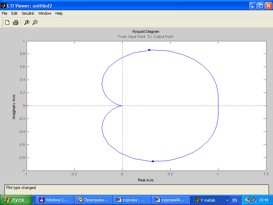Select the Zoom Out magnifier tool

tap(35, 22)
